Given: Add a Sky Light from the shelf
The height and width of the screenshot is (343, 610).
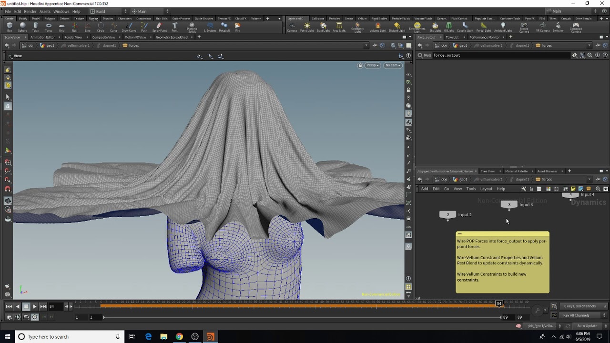Looking at the screenshot, I should pos(435,27).
